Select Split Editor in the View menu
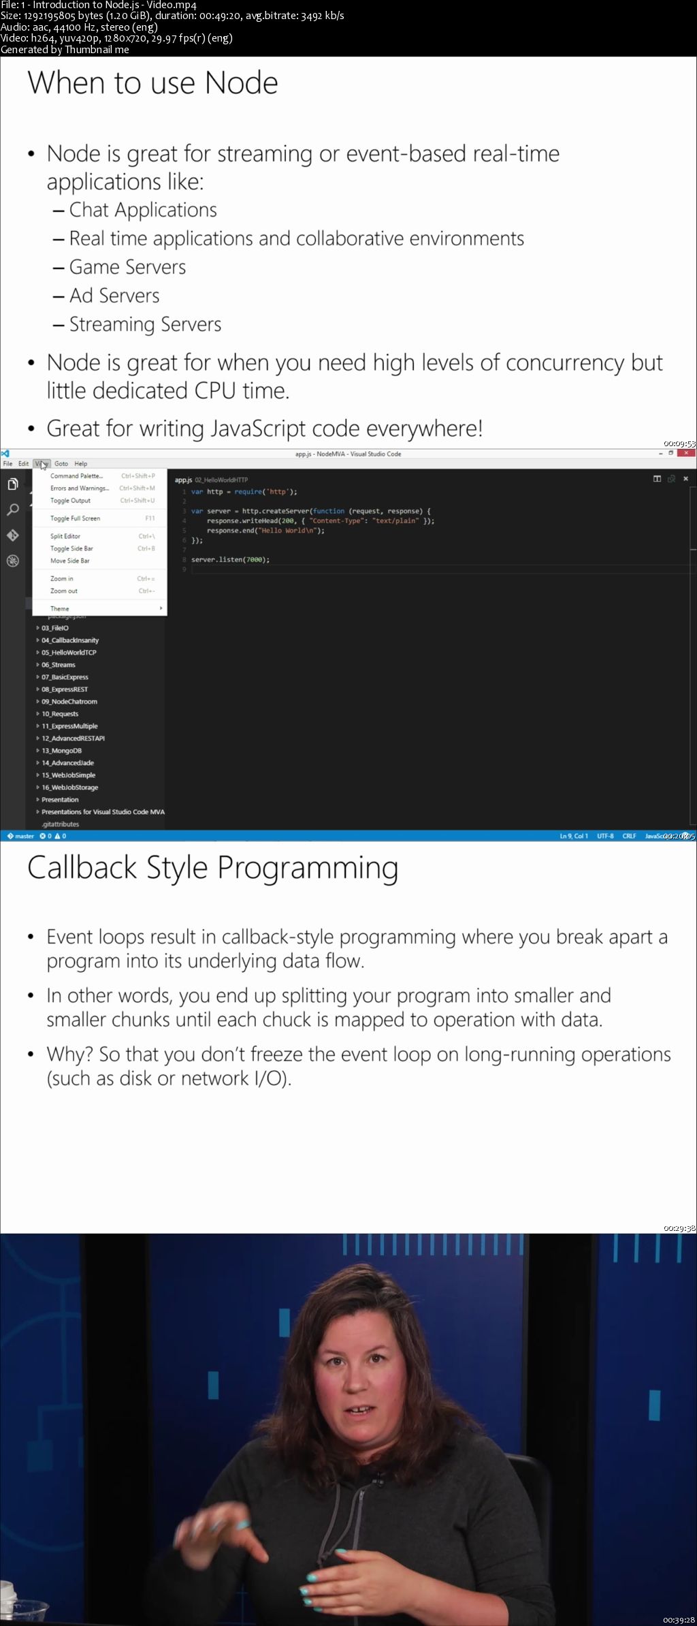The height and width of the screenshot is (1626, 697). click(x=100, y=536)
